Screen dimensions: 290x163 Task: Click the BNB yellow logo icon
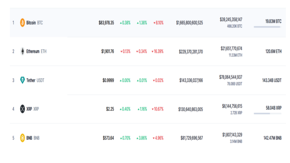point(23,138)
